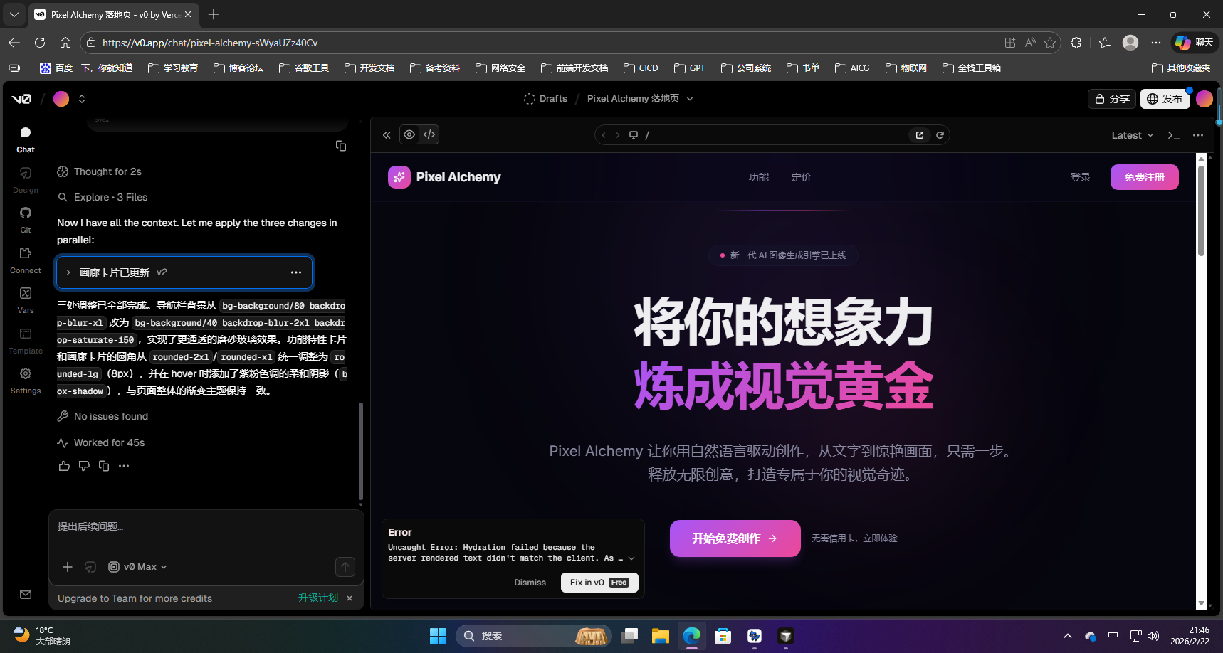Open the Vars panel in the sidebar
This screenshot has height=653, width=1223.
tap(25, 299)
